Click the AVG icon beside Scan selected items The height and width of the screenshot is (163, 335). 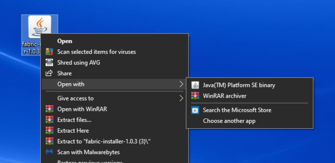49,52
